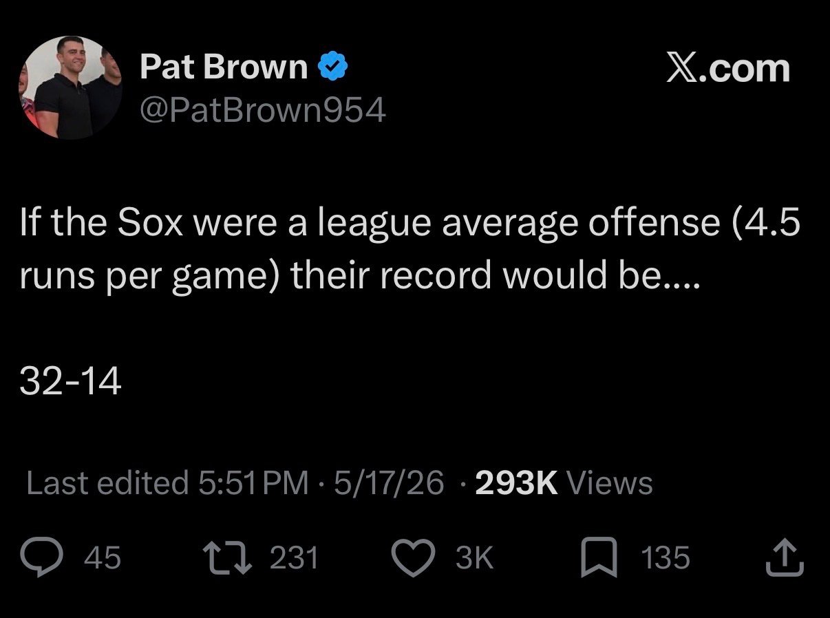
Task: Click the X.com logo text
Action: (x=727, y=69)
